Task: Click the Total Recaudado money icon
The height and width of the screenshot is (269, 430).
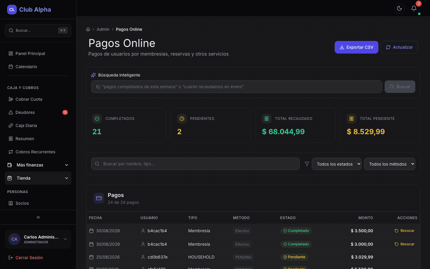Action: click(x=267, y=118)
